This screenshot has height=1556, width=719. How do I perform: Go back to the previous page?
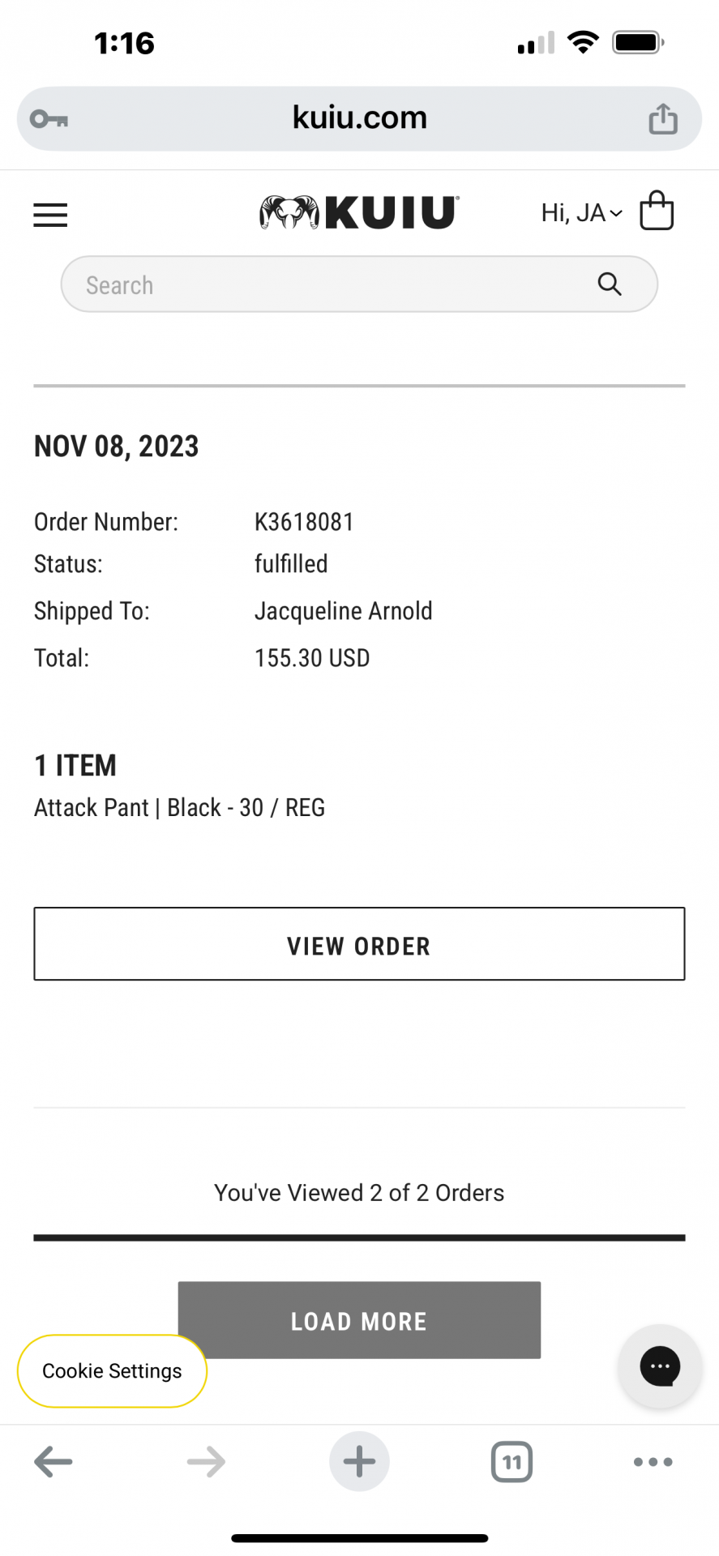[53, 1462]
